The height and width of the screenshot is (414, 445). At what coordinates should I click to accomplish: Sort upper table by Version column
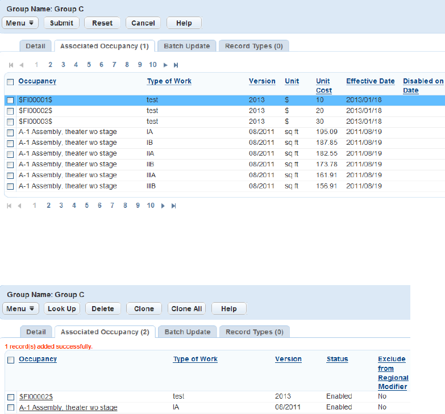click(262, 81)
